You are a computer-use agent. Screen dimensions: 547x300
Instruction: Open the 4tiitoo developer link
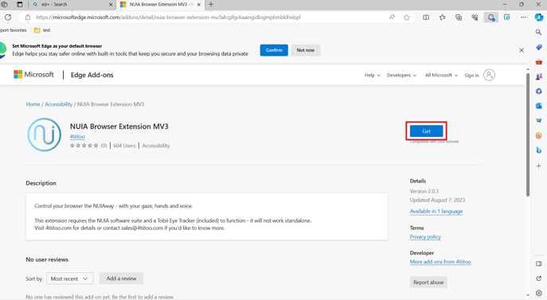[77, 137]
